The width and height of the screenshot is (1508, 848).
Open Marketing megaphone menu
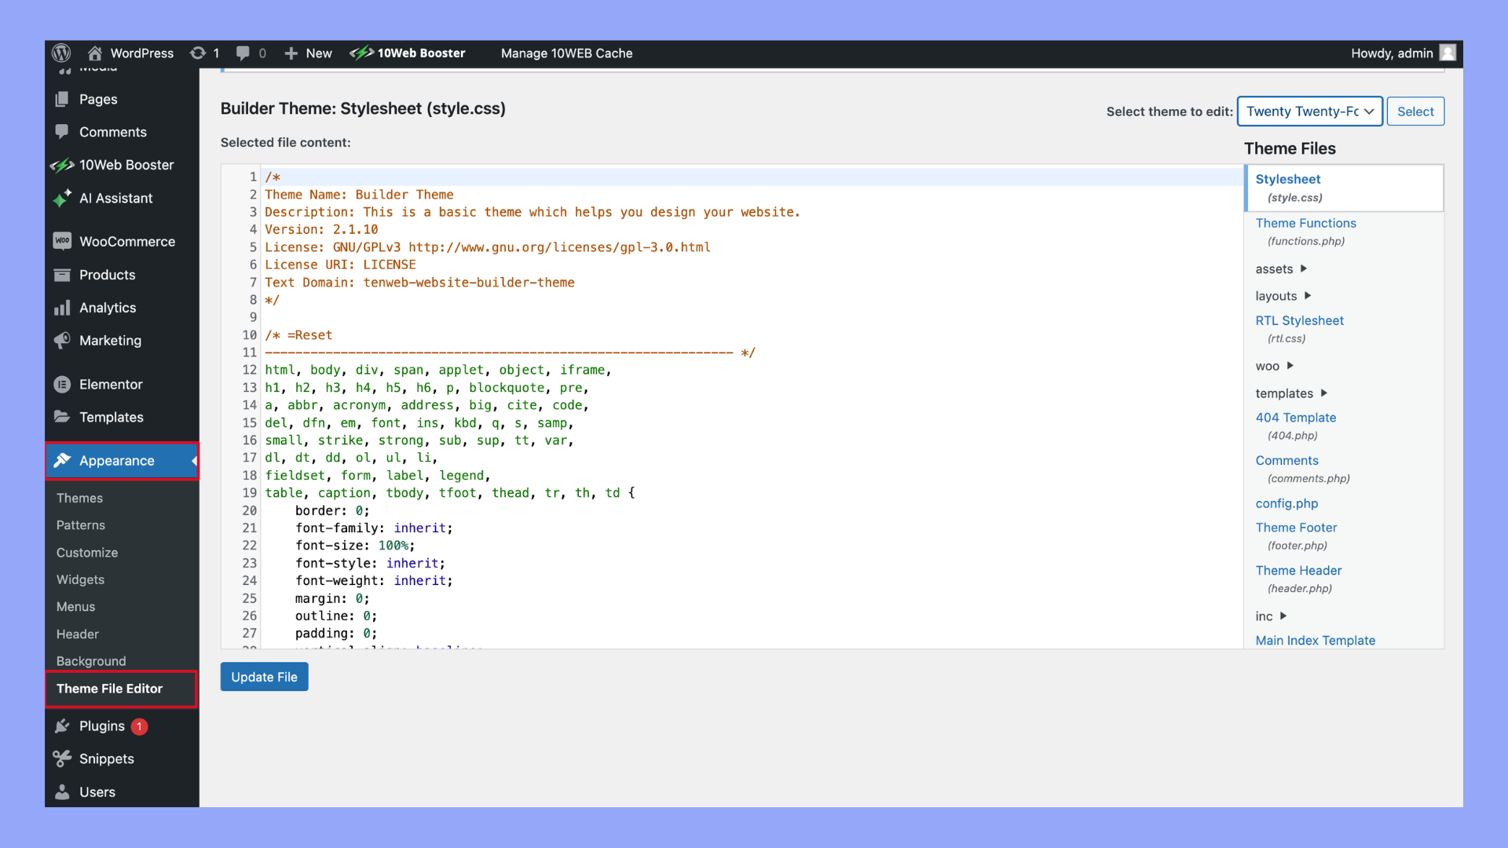62,340
